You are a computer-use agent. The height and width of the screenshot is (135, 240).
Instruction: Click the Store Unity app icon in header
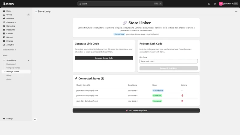coord(36,11)
